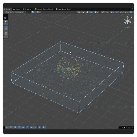Open the Local handle rotation dropdown
The height and width of the screenshot is (137, 137).
pos(19,12)
